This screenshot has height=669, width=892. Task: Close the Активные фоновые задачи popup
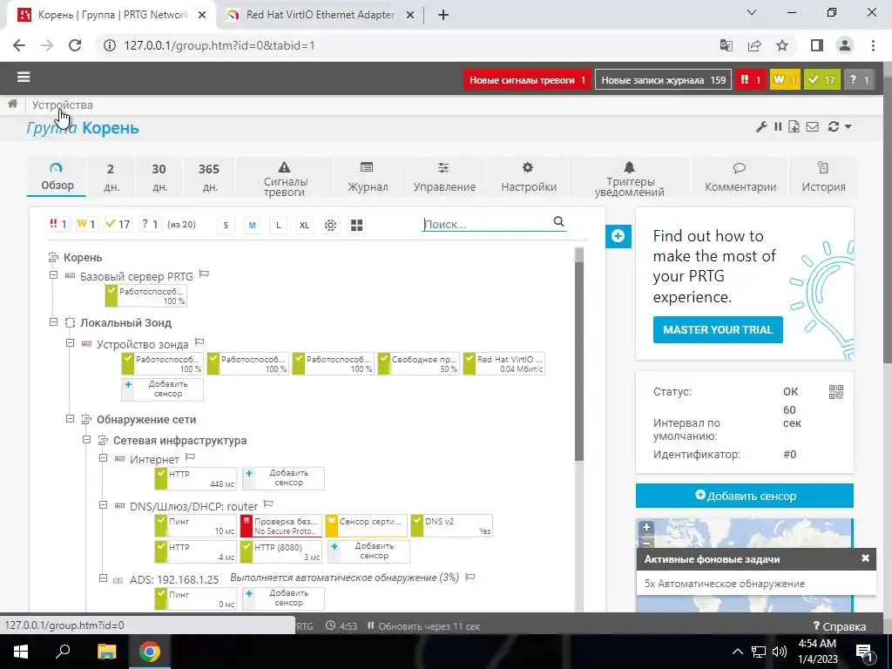click(865, 558)
